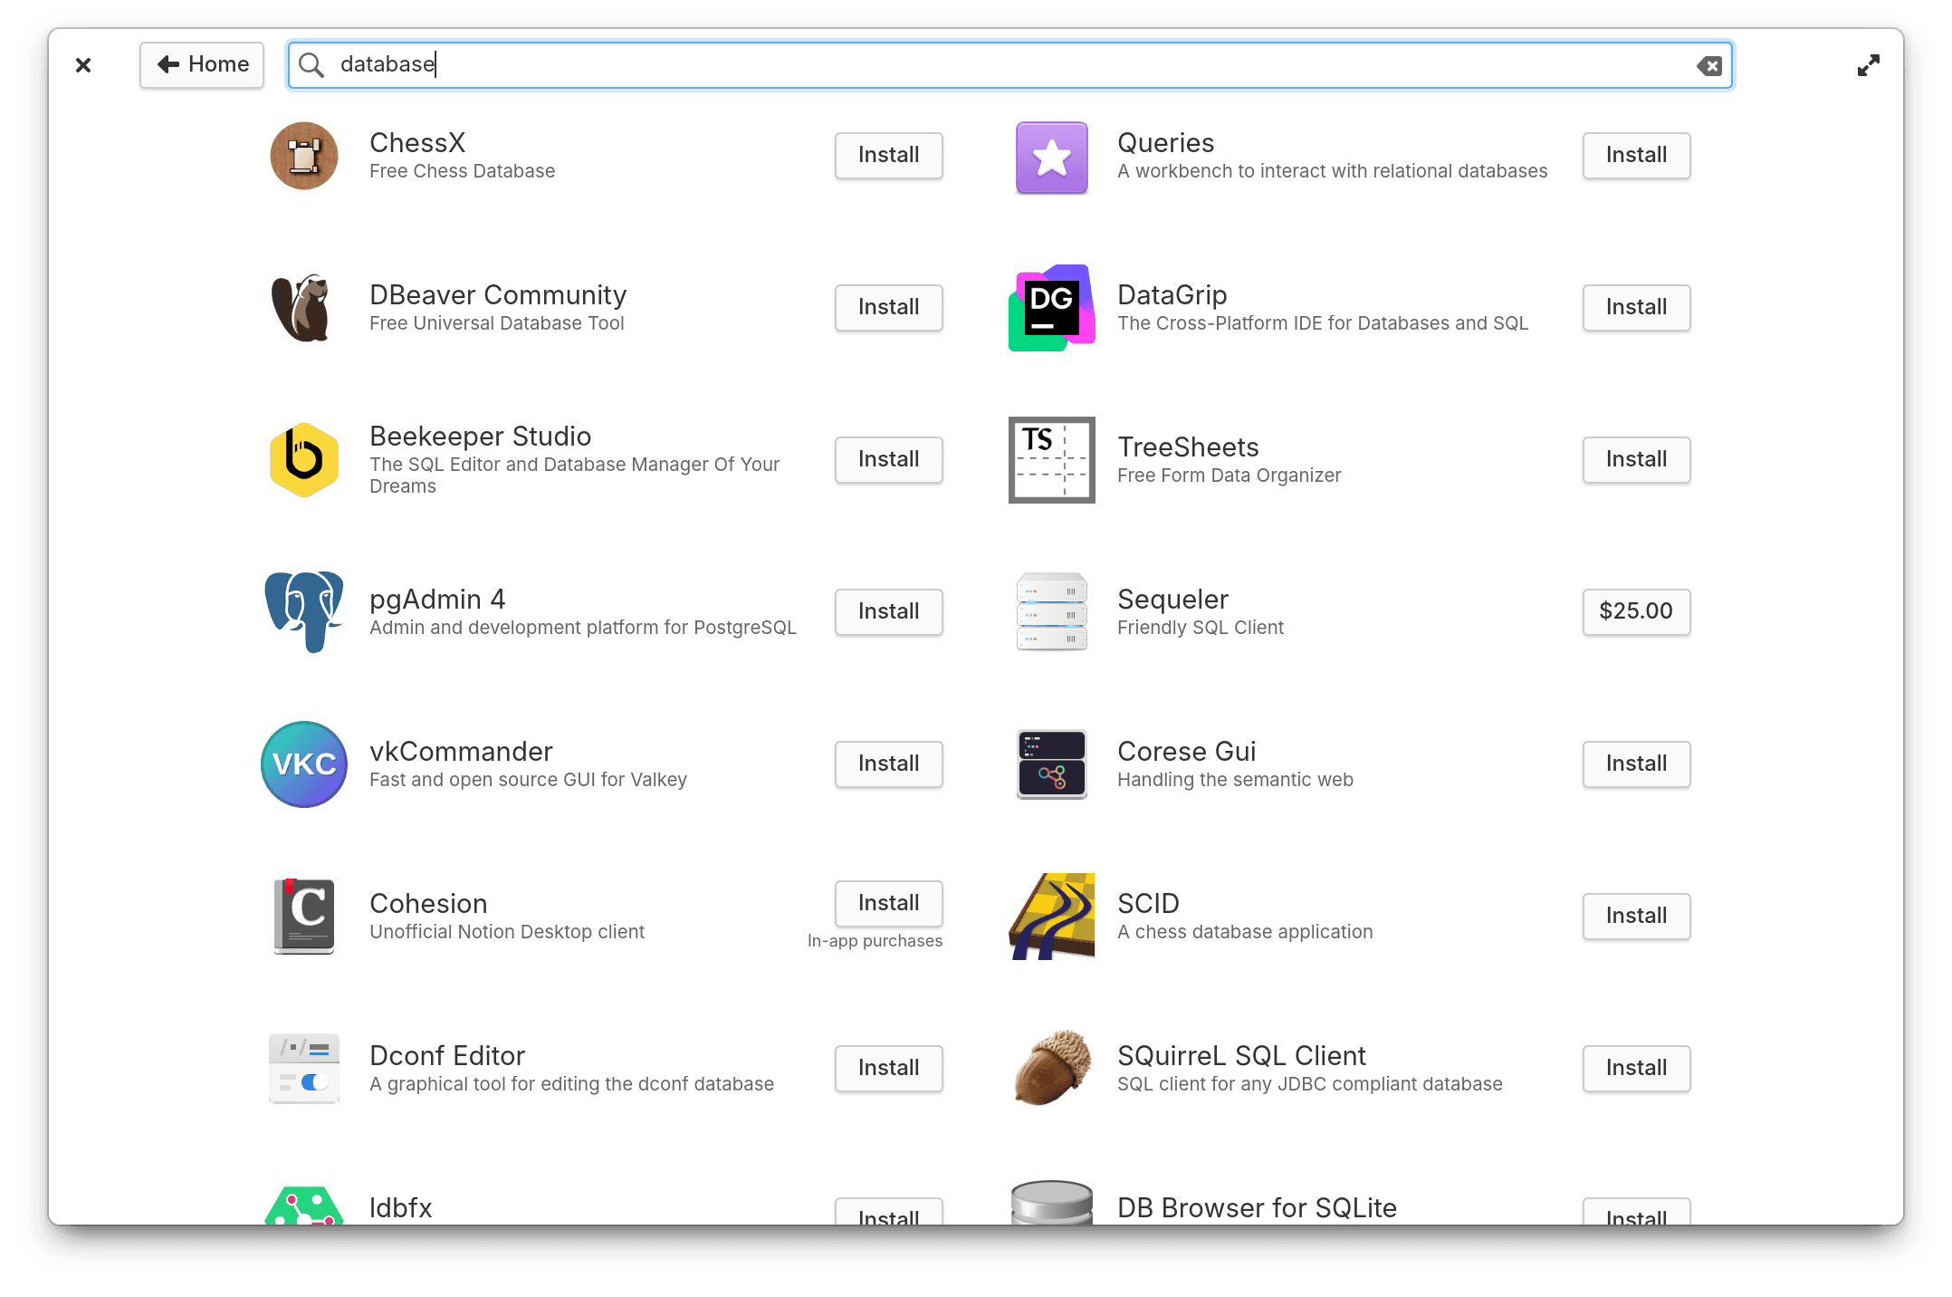Install the Cohesion Notion client

tap(888, 903)
